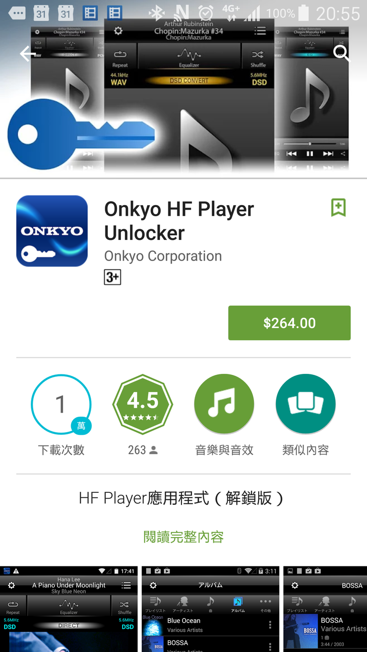367x652 pixels.
Task: Tap the 3+ content rating badge
Action: point(112,277)
